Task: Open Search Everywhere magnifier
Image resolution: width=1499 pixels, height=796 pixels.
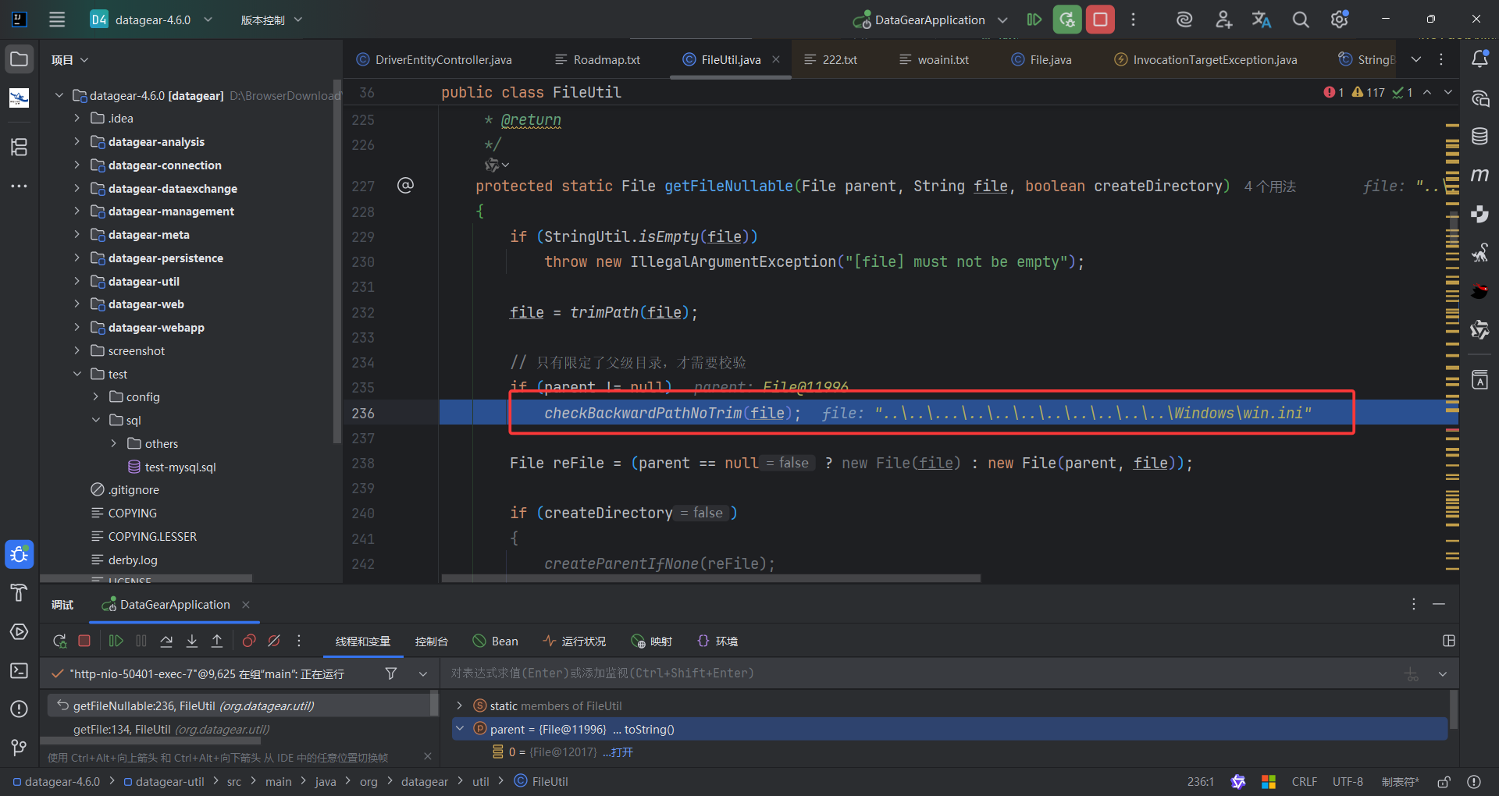Action: tap(1301, 20)
